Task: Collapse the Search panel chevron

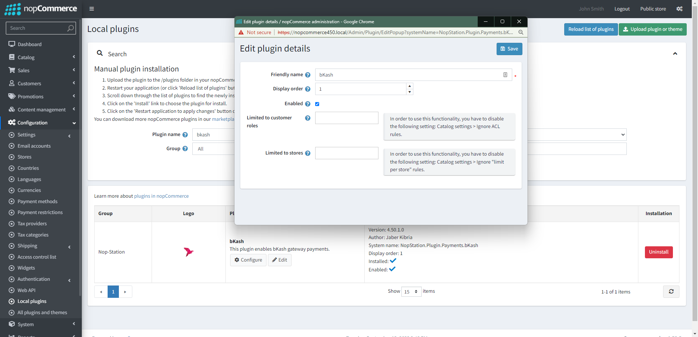Action: coord(675,54)
